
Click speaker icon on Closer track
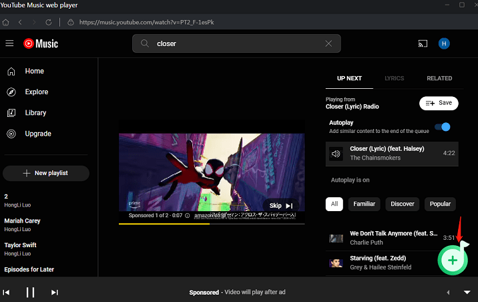coord(336,154)
